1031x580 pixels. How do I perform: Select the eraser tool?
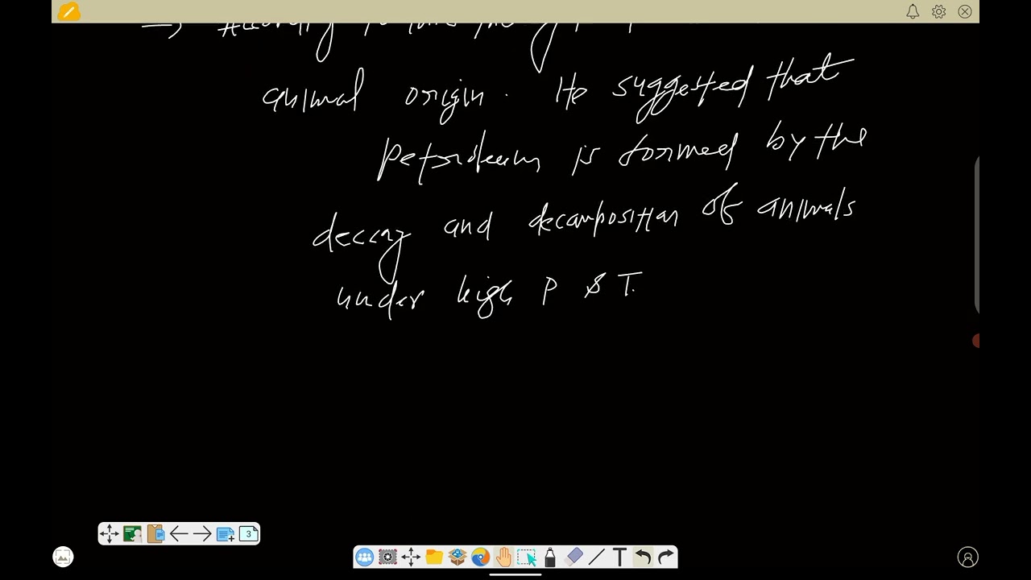pos(573,557)
